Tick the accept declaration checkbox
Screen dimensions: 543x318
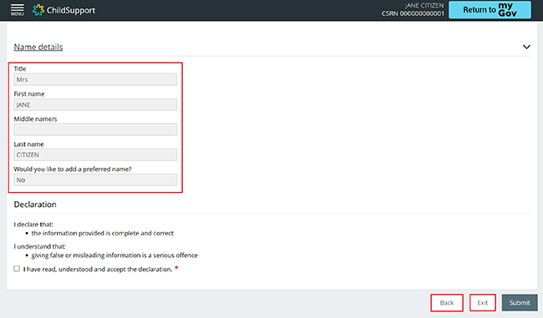(17, 269)
